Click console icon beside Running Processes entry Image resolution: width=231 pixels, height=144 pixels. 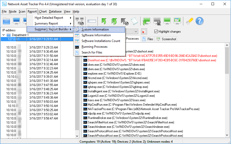pyautogui.click(x=77, y=47)
